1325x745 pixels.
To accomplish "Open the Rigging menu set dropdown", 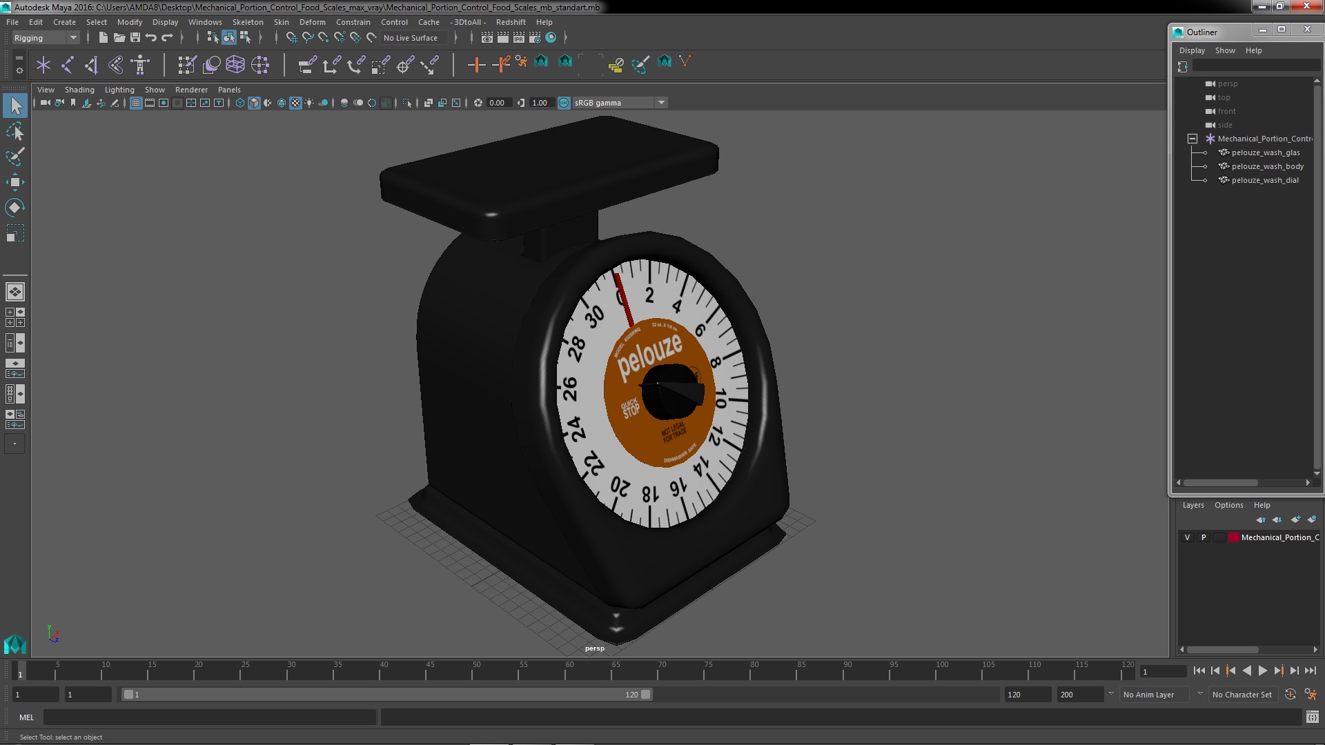I will click(46, 38).
